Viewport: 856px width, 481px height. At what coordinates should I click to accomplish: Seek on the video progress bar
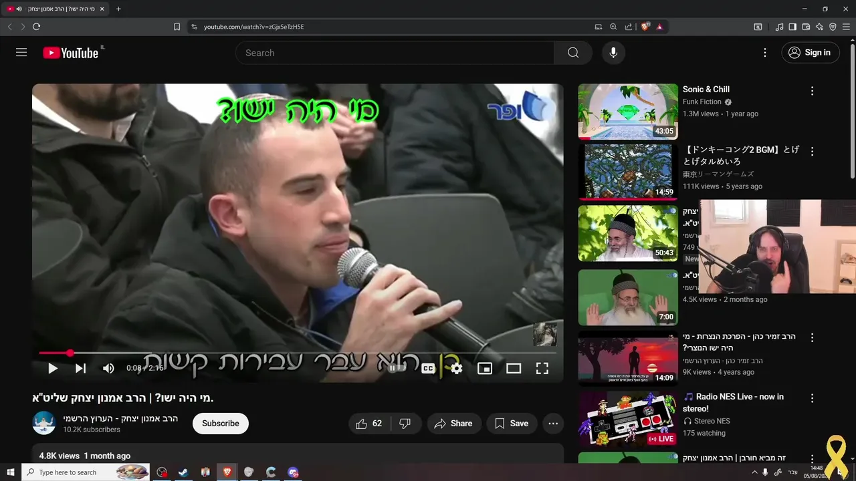tap(298, 353)
